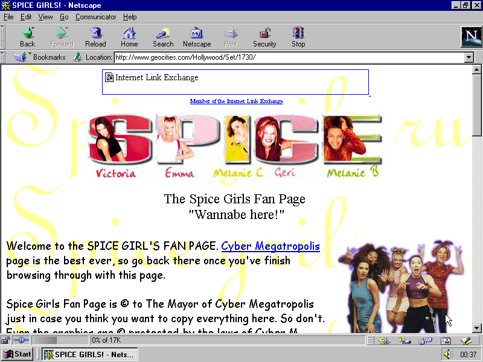Click the Netscape N logo throbber
This screenshot has height=362, width=483.
pyautogui.click(x=471, y=37)
